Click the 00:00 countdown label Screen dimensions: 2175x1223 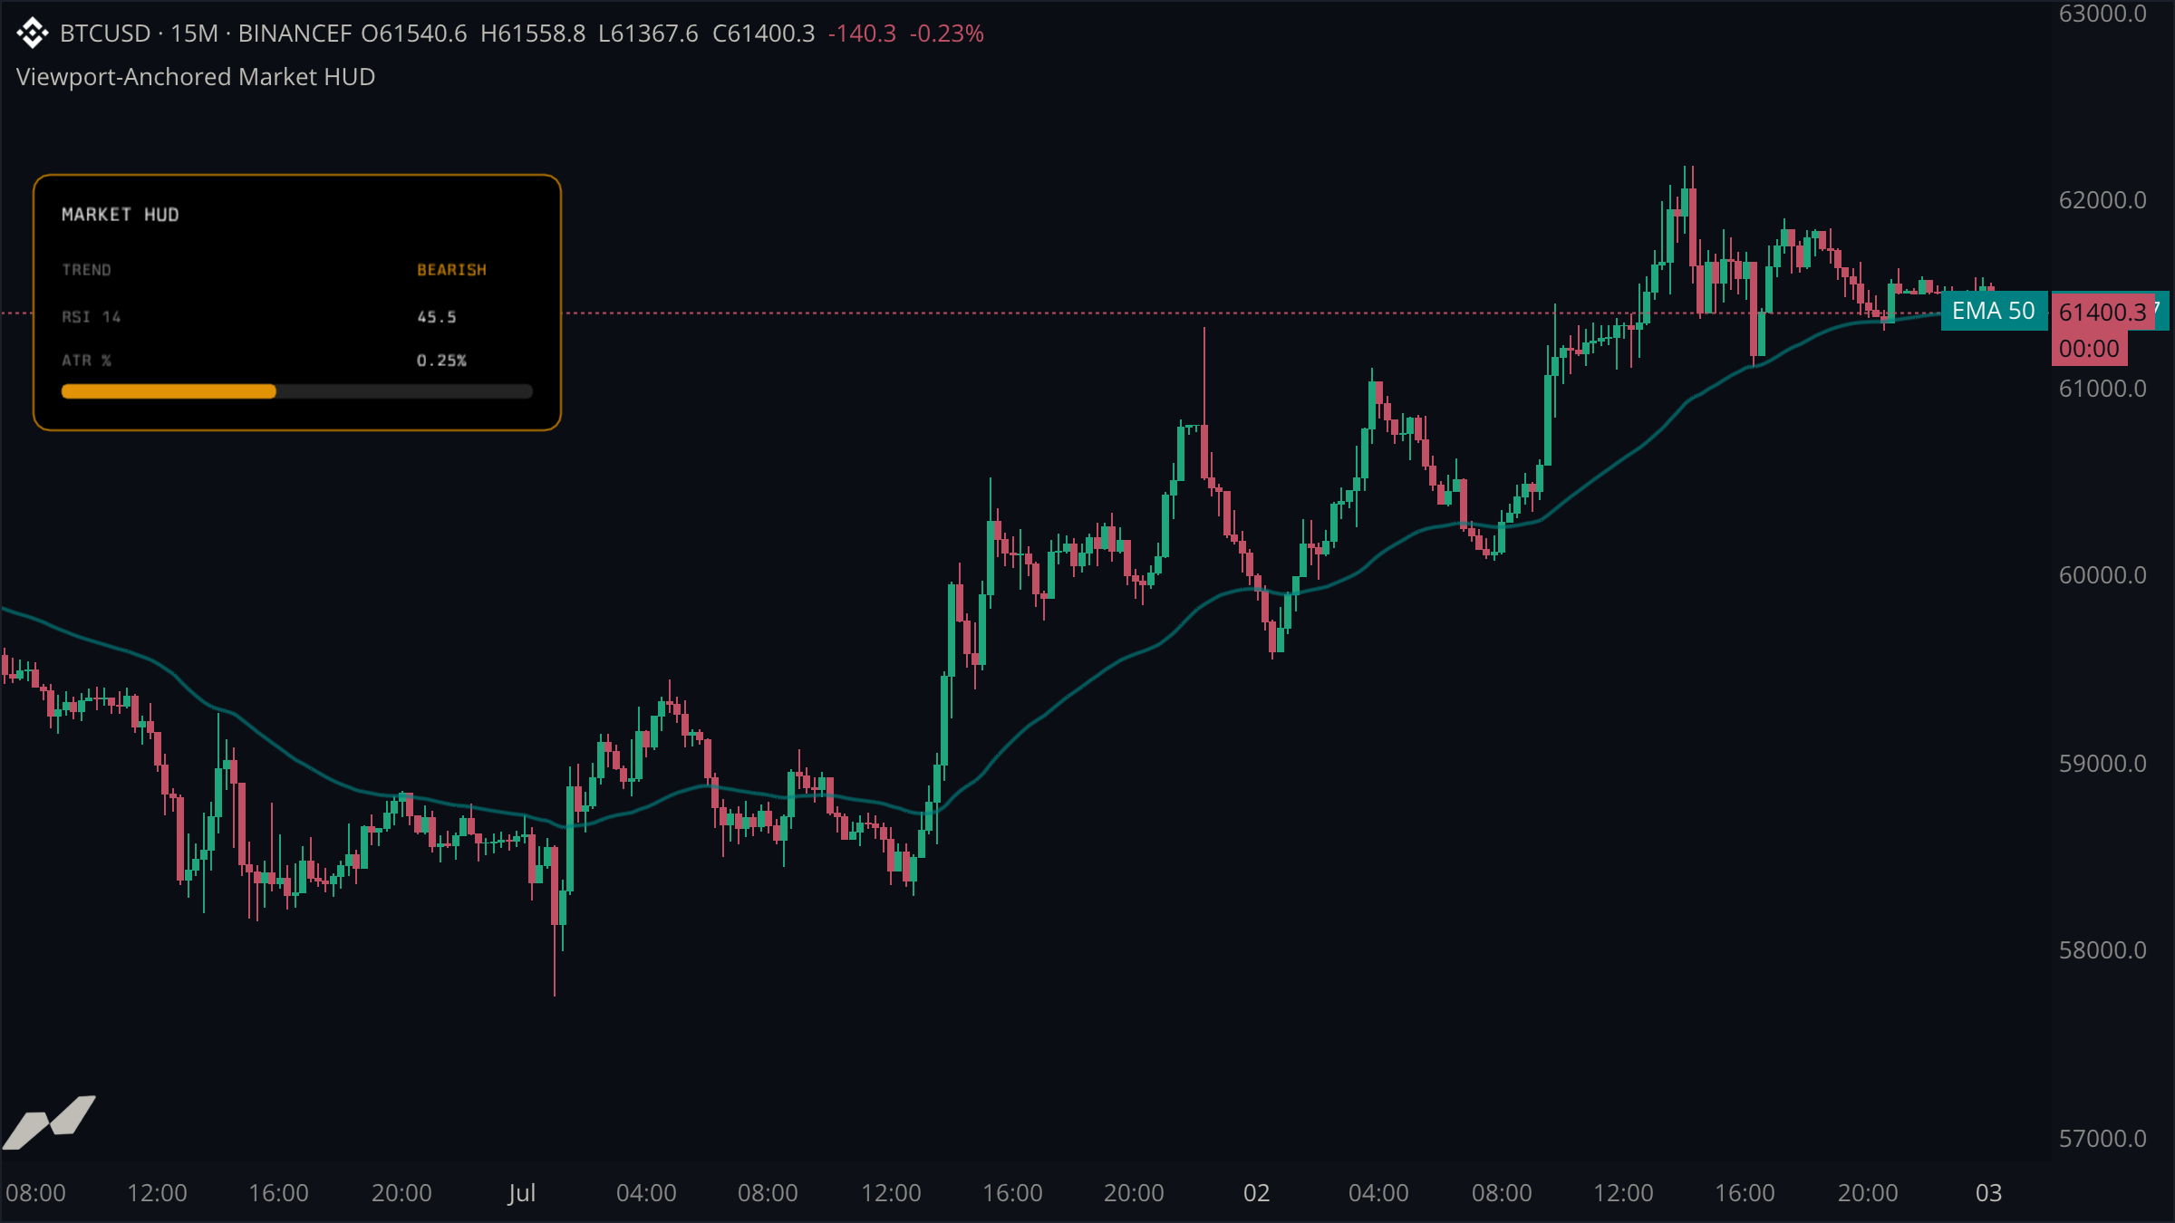pyautogui.click(x=2089, y=349)
